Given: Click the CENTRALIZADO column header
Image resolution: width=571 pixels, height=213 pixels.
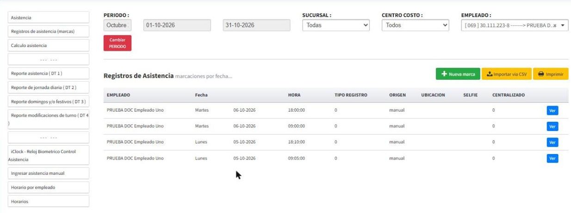Looking at the screenshot, I should [x=509, y=95].
